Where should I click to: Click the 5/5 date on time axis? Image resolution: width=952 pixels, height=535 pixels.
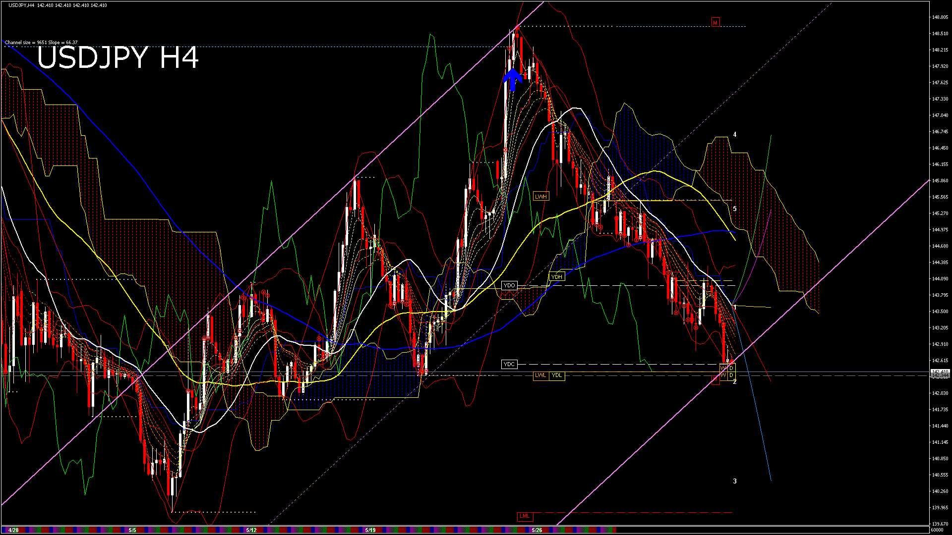pyautogui.click(x=132, y=530)
